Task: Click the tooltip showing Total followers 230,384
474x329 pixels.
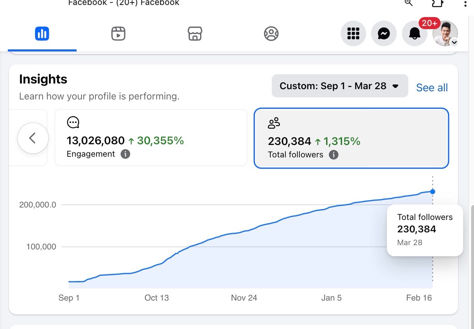Action: 425,230
